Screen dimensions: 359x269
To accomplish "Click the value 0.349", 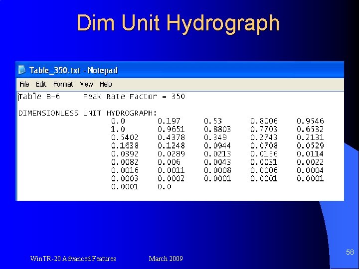I will click(x=215, y=137).
